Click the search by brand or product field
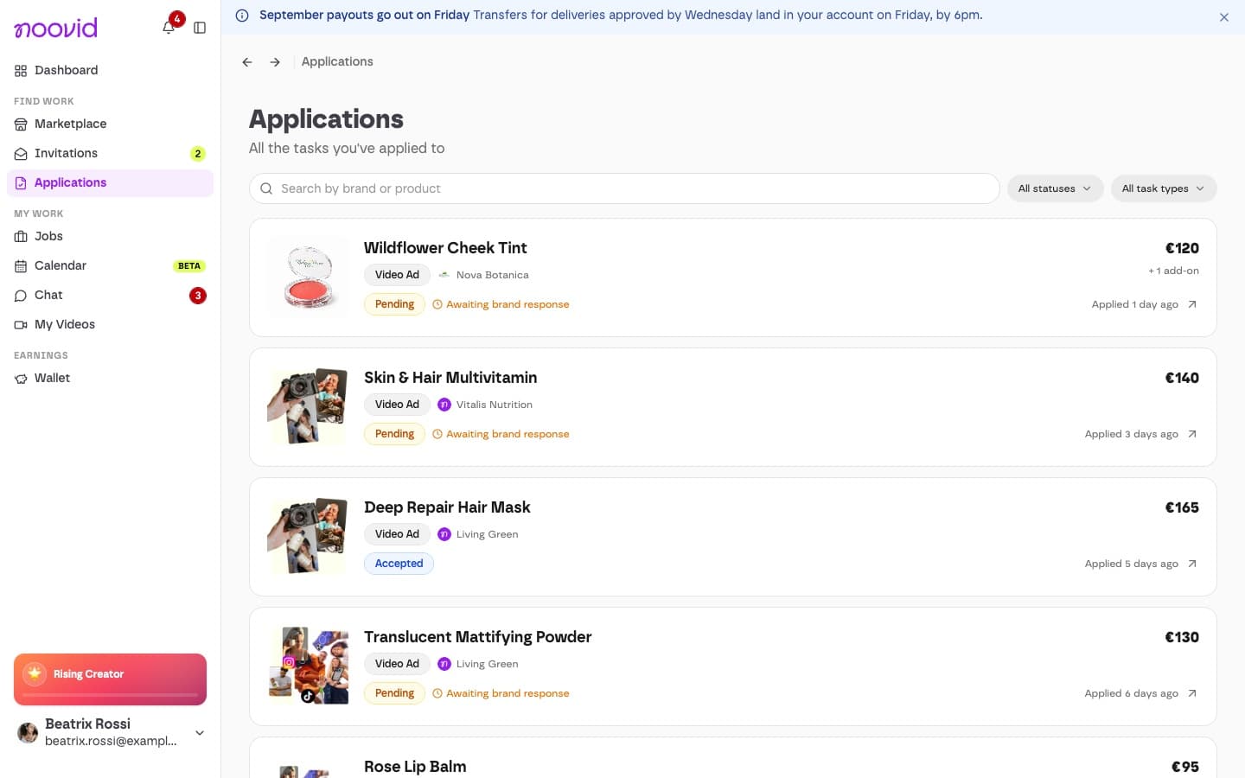This screenshot has width=1245, height=778. [624, 188]
